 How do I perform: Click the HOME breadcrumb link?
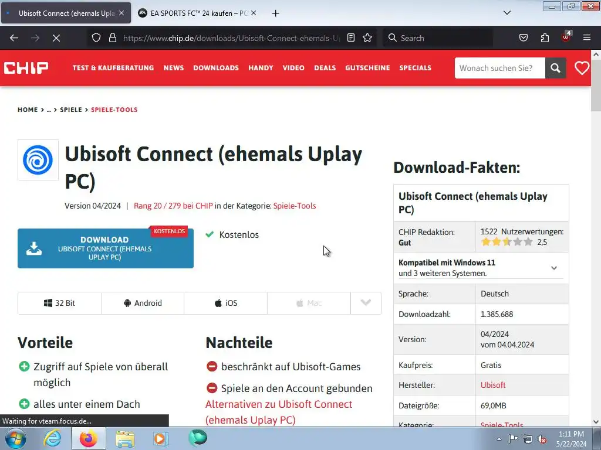click(28, 110)
